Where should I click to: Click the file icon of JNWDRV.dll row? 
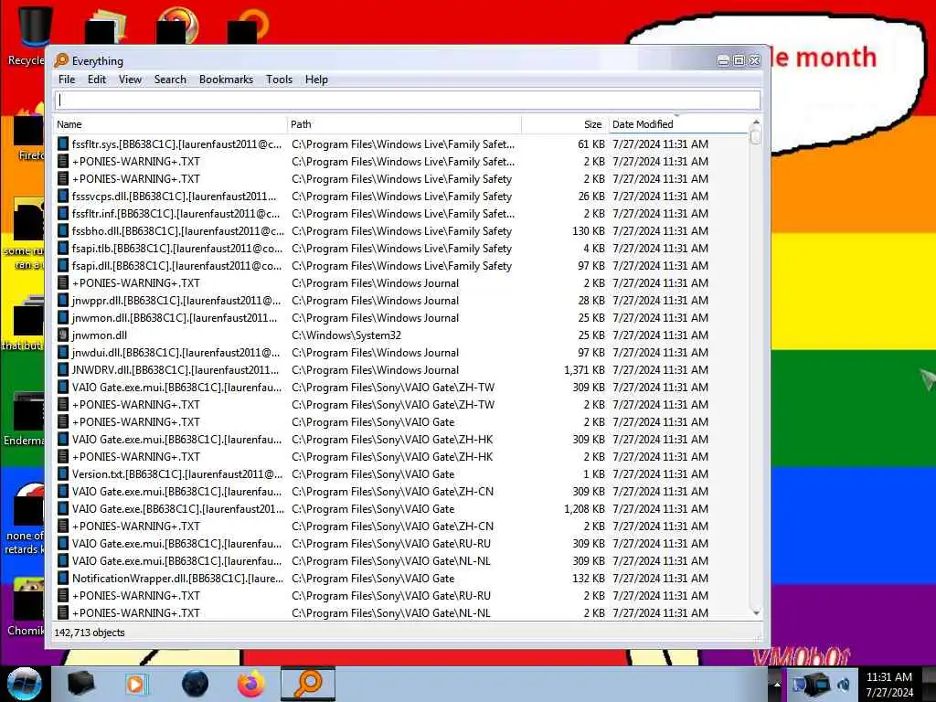(x=63, y=369)
